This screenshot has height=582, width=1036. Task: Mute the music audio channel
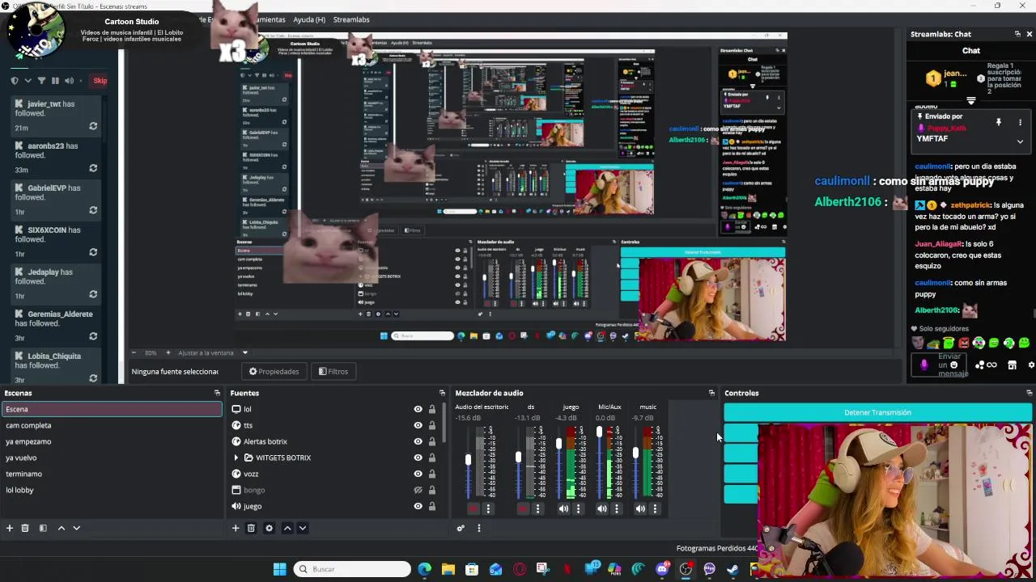coord(640,508)
